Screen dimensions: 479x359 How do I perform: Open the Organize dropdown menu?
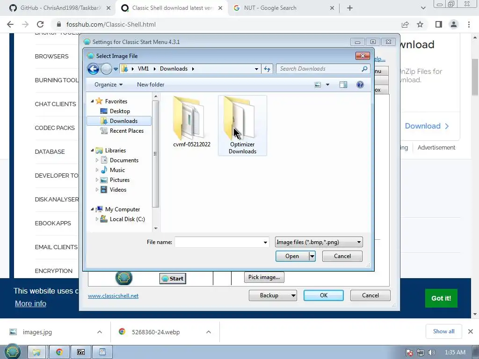[109, 85]
